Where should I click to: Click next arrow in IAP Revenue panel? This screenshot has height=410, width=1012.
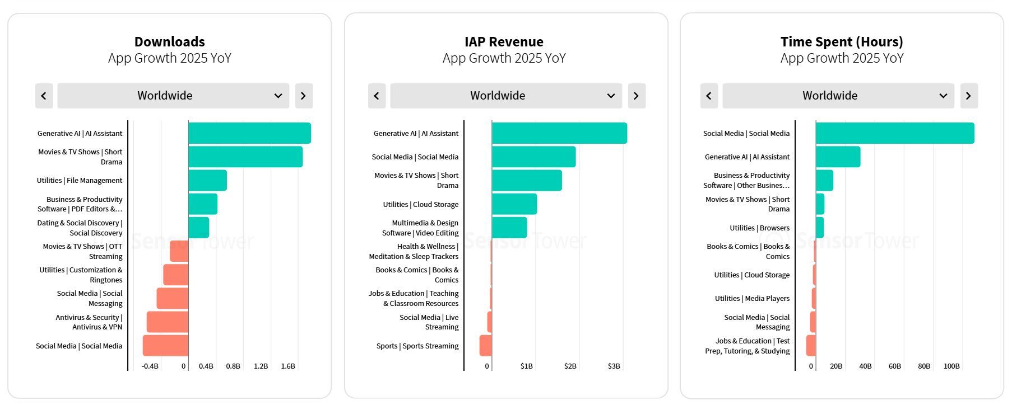pos(636,96)
